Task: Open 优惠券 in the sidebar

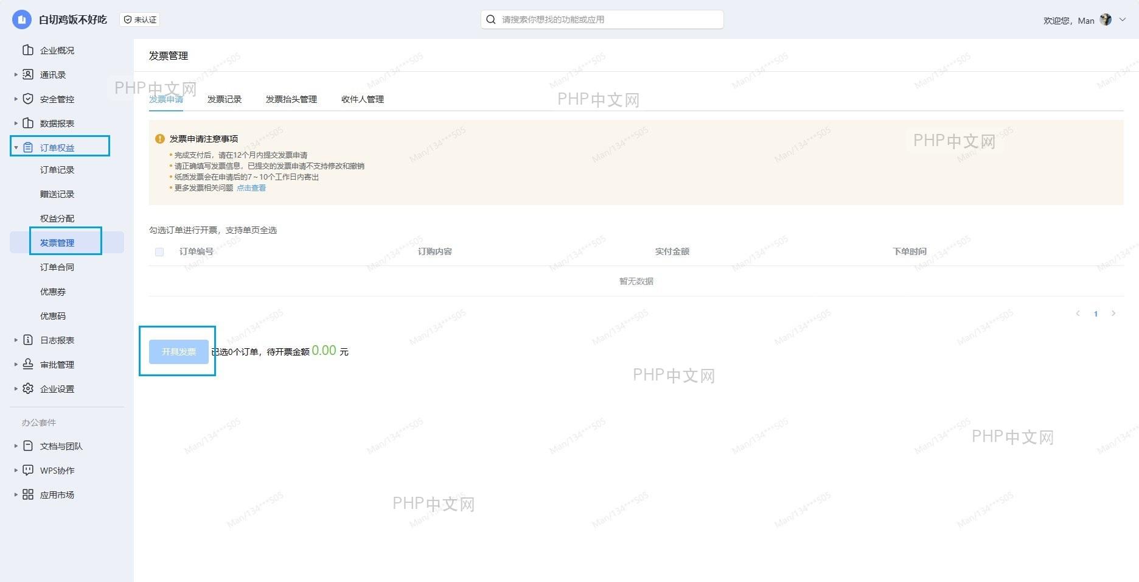Action: click(x=53, y=292)
